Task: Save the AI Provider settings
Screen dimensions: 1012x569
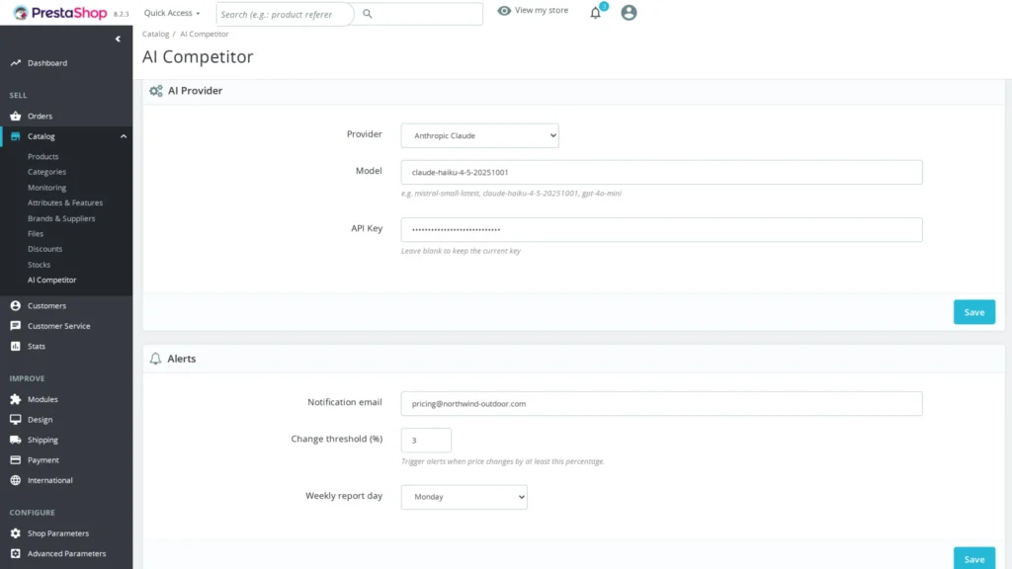Action: click(x=973, y=312)
